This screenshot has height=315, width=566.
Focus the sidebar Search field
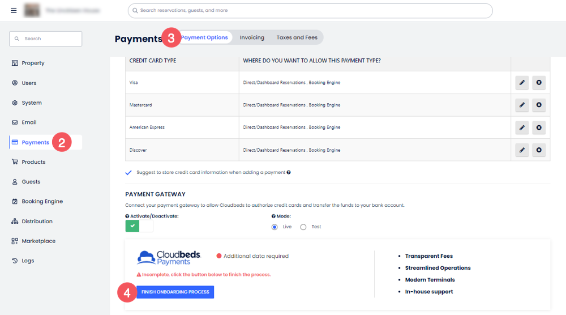tap(45, 39)
